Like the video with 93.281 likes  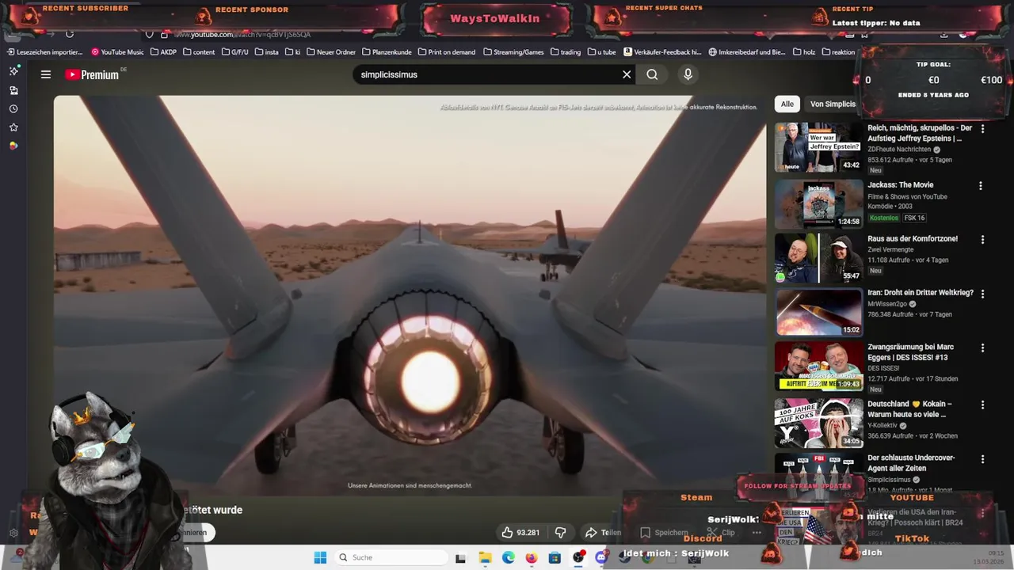coord(520,533)
